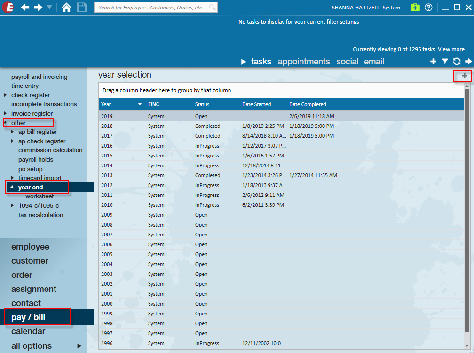The width and height of the screenshot is (474, 353).
Task: Open po setup
Action: [30, 169]
